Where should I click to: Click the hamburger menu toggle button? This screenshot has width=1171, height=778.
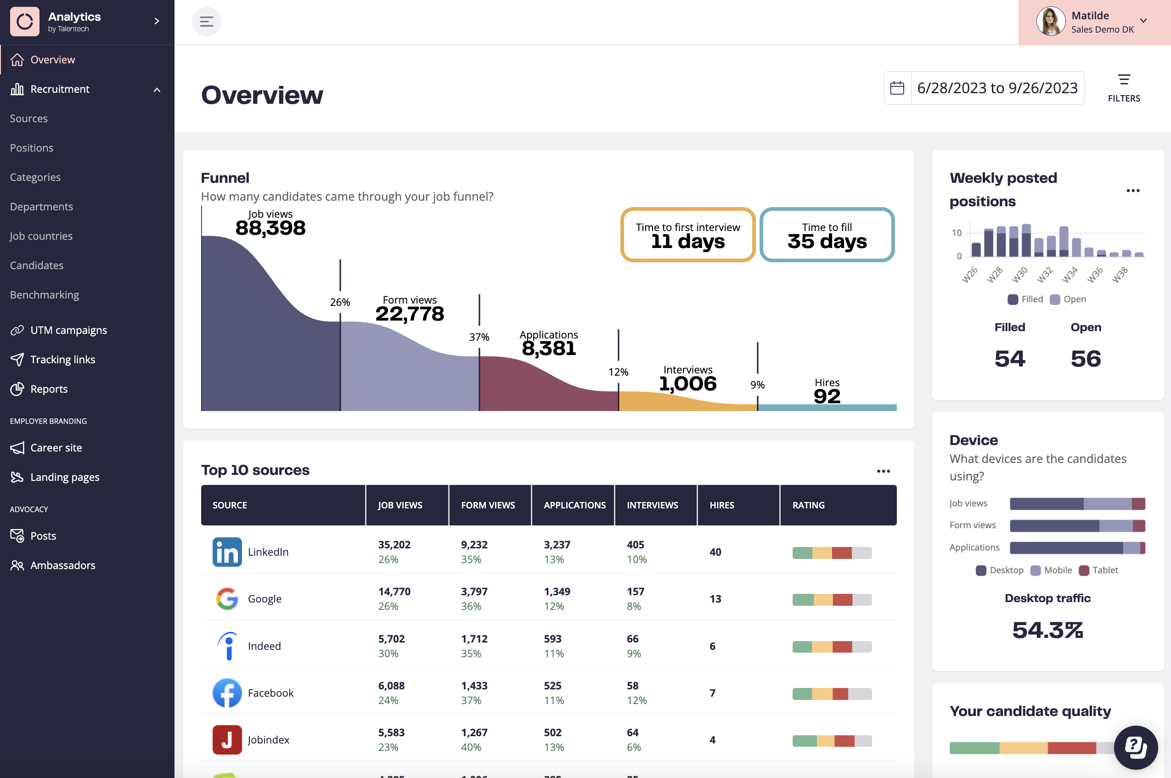(206, 21)
